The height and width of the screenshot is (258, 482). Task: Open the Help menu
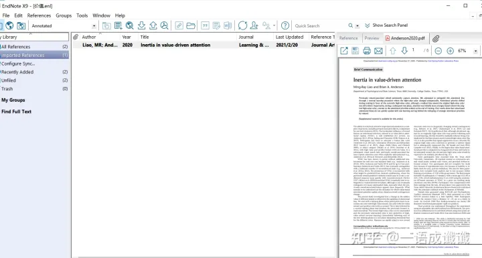pyautogui.click(x=120, y=15)
